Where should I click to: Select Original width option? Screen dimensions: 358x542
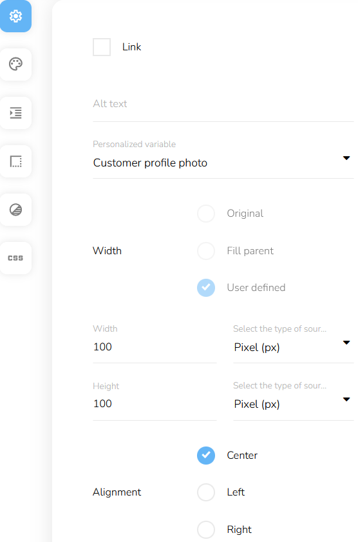(206, 214)
